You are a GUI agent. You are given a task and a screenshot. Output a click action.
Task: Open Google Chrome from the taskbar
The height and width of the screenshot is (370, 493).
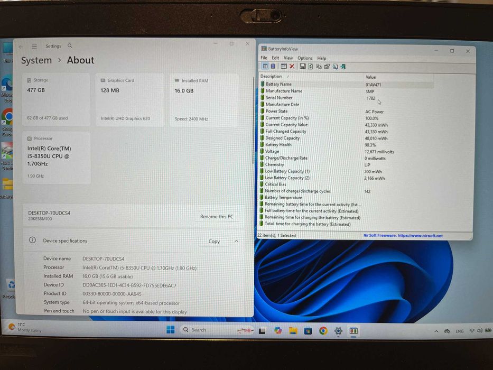click(x=323, y=331)
